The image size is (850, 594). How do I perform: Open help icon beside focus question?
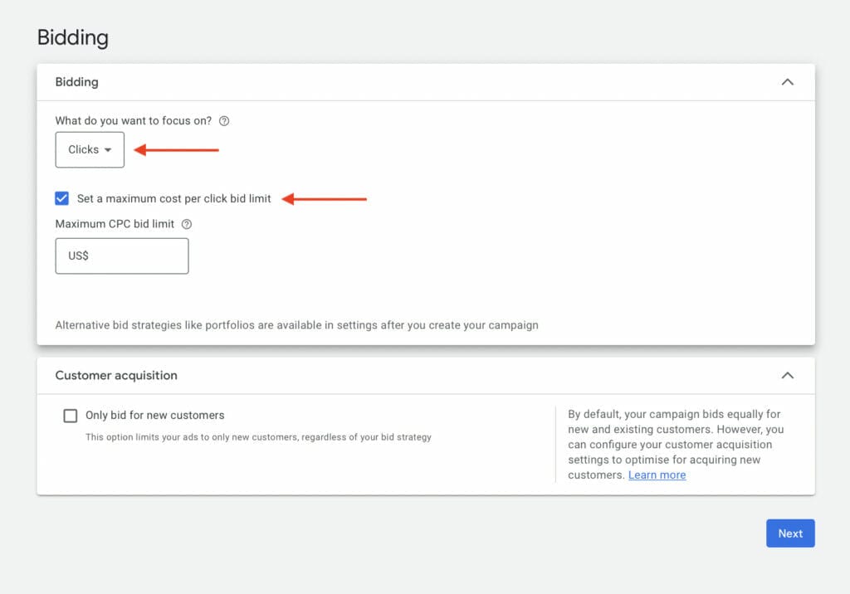coord(224,121)
